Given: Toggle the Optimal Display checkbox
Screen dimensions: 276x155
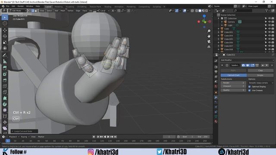Looking at the screenshot, I should pyautogui.click(x=249, y=87).
